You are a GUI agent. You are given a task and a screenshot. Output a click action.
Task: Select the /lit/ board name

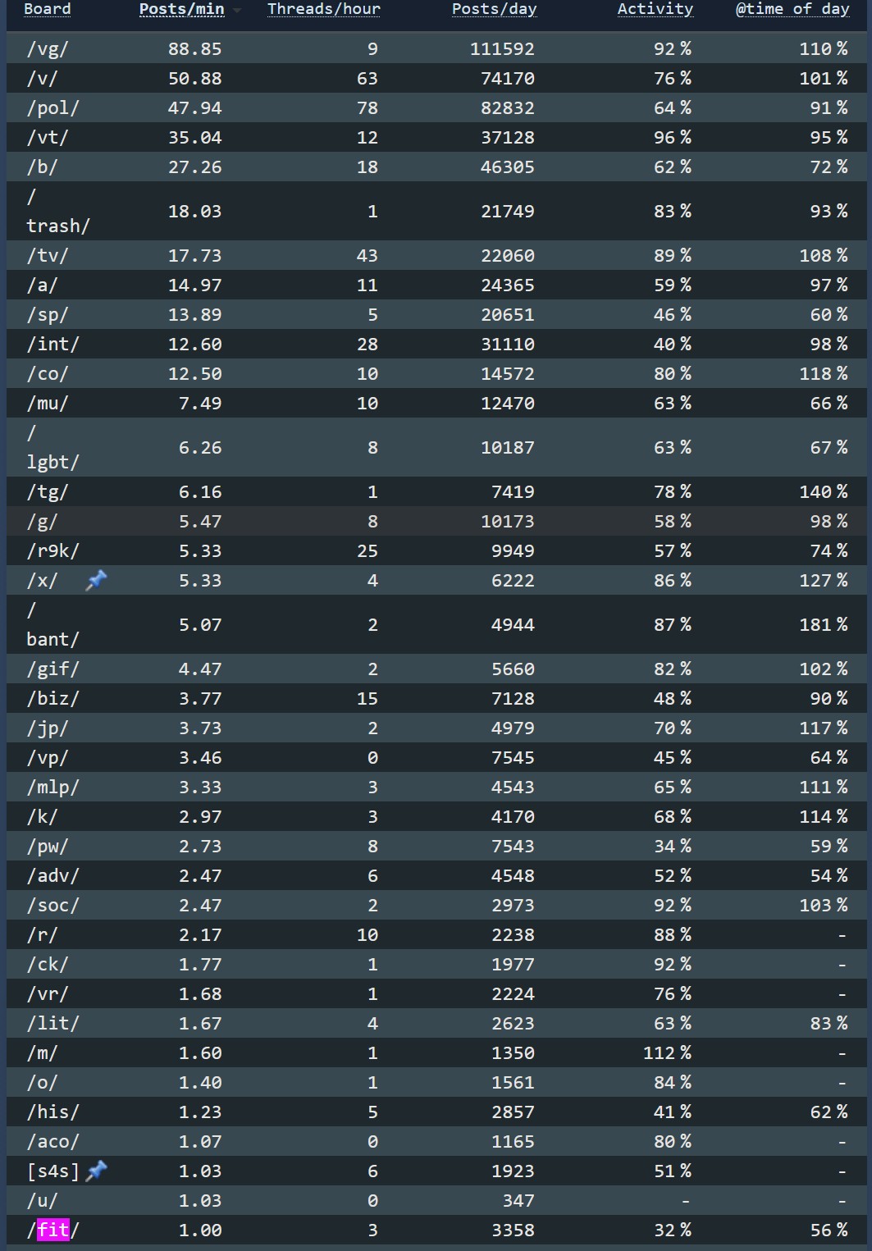53,1024
